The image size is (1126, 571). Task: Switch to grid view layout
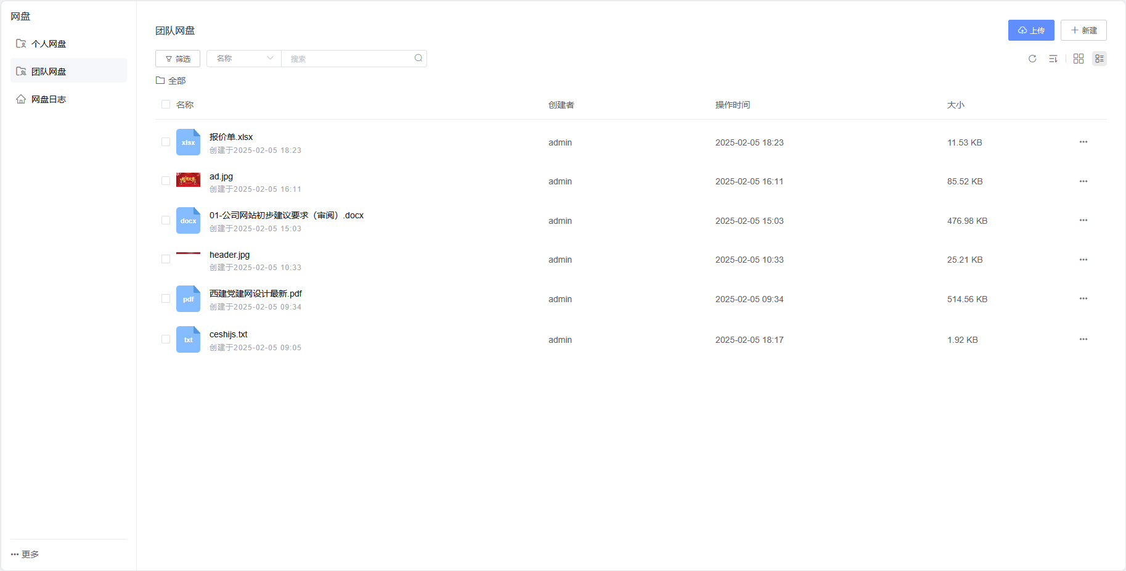[x=1079, y=59]
